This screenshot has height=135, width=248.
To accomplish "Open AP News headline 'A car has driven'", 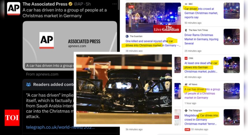I will [x=202, y=93].
